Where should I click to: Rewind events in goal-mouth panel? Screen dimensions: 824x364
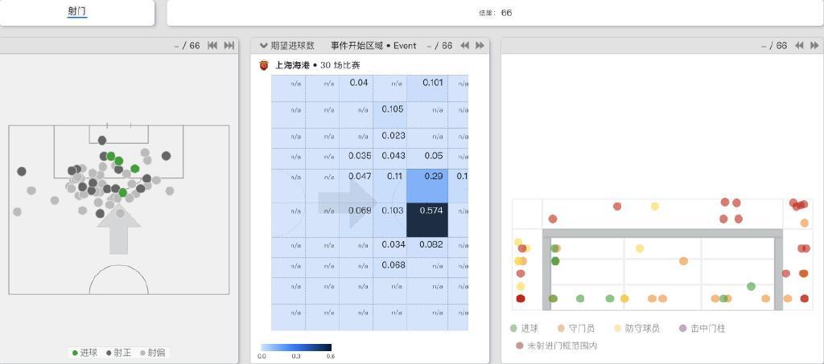click(800, 46)
